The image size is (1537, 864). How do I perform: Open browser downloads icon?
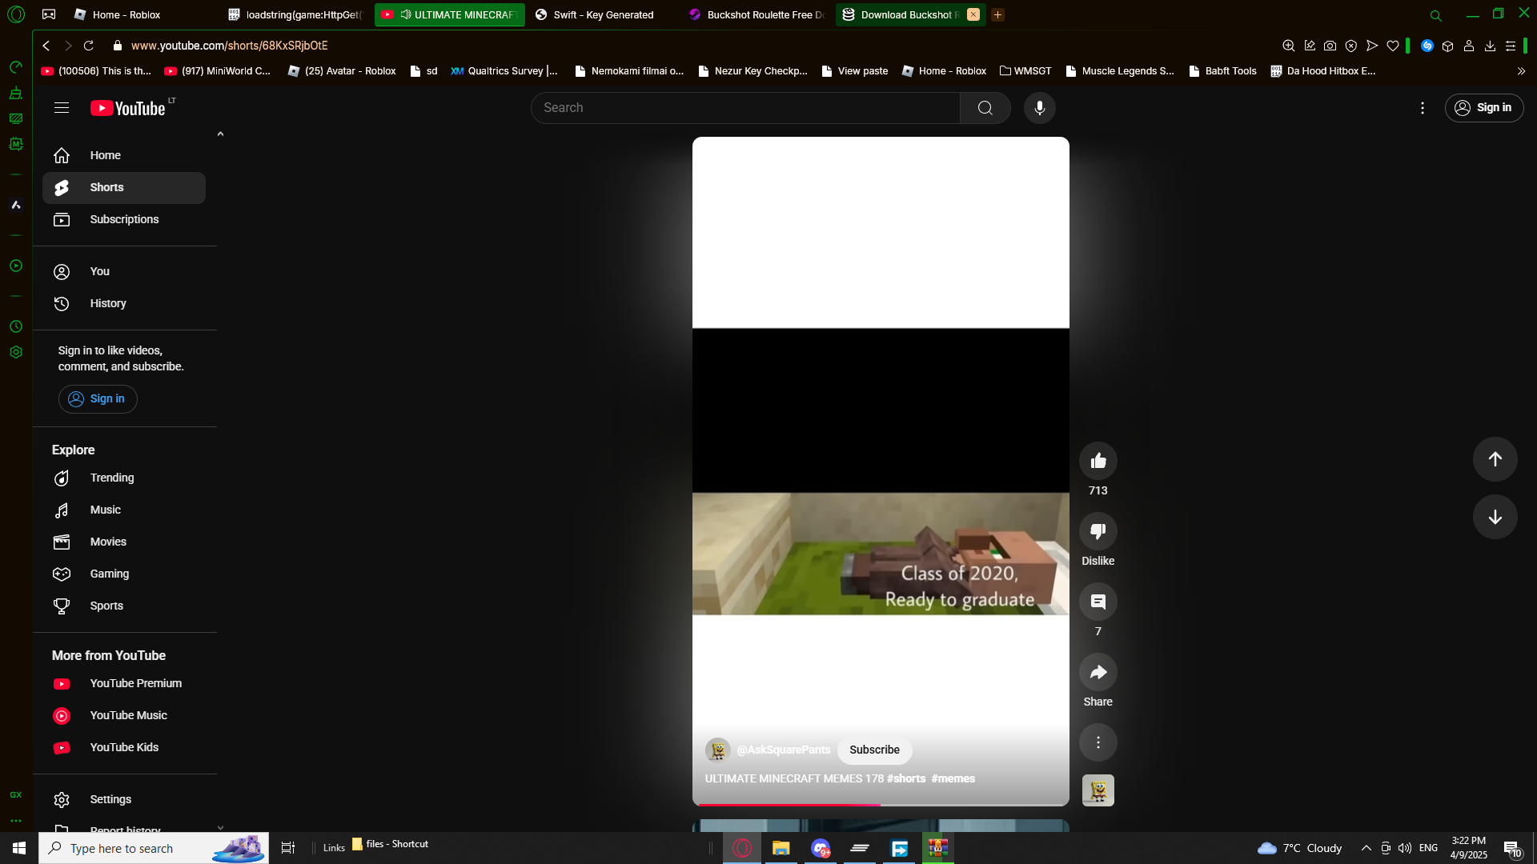point(1490,46)
